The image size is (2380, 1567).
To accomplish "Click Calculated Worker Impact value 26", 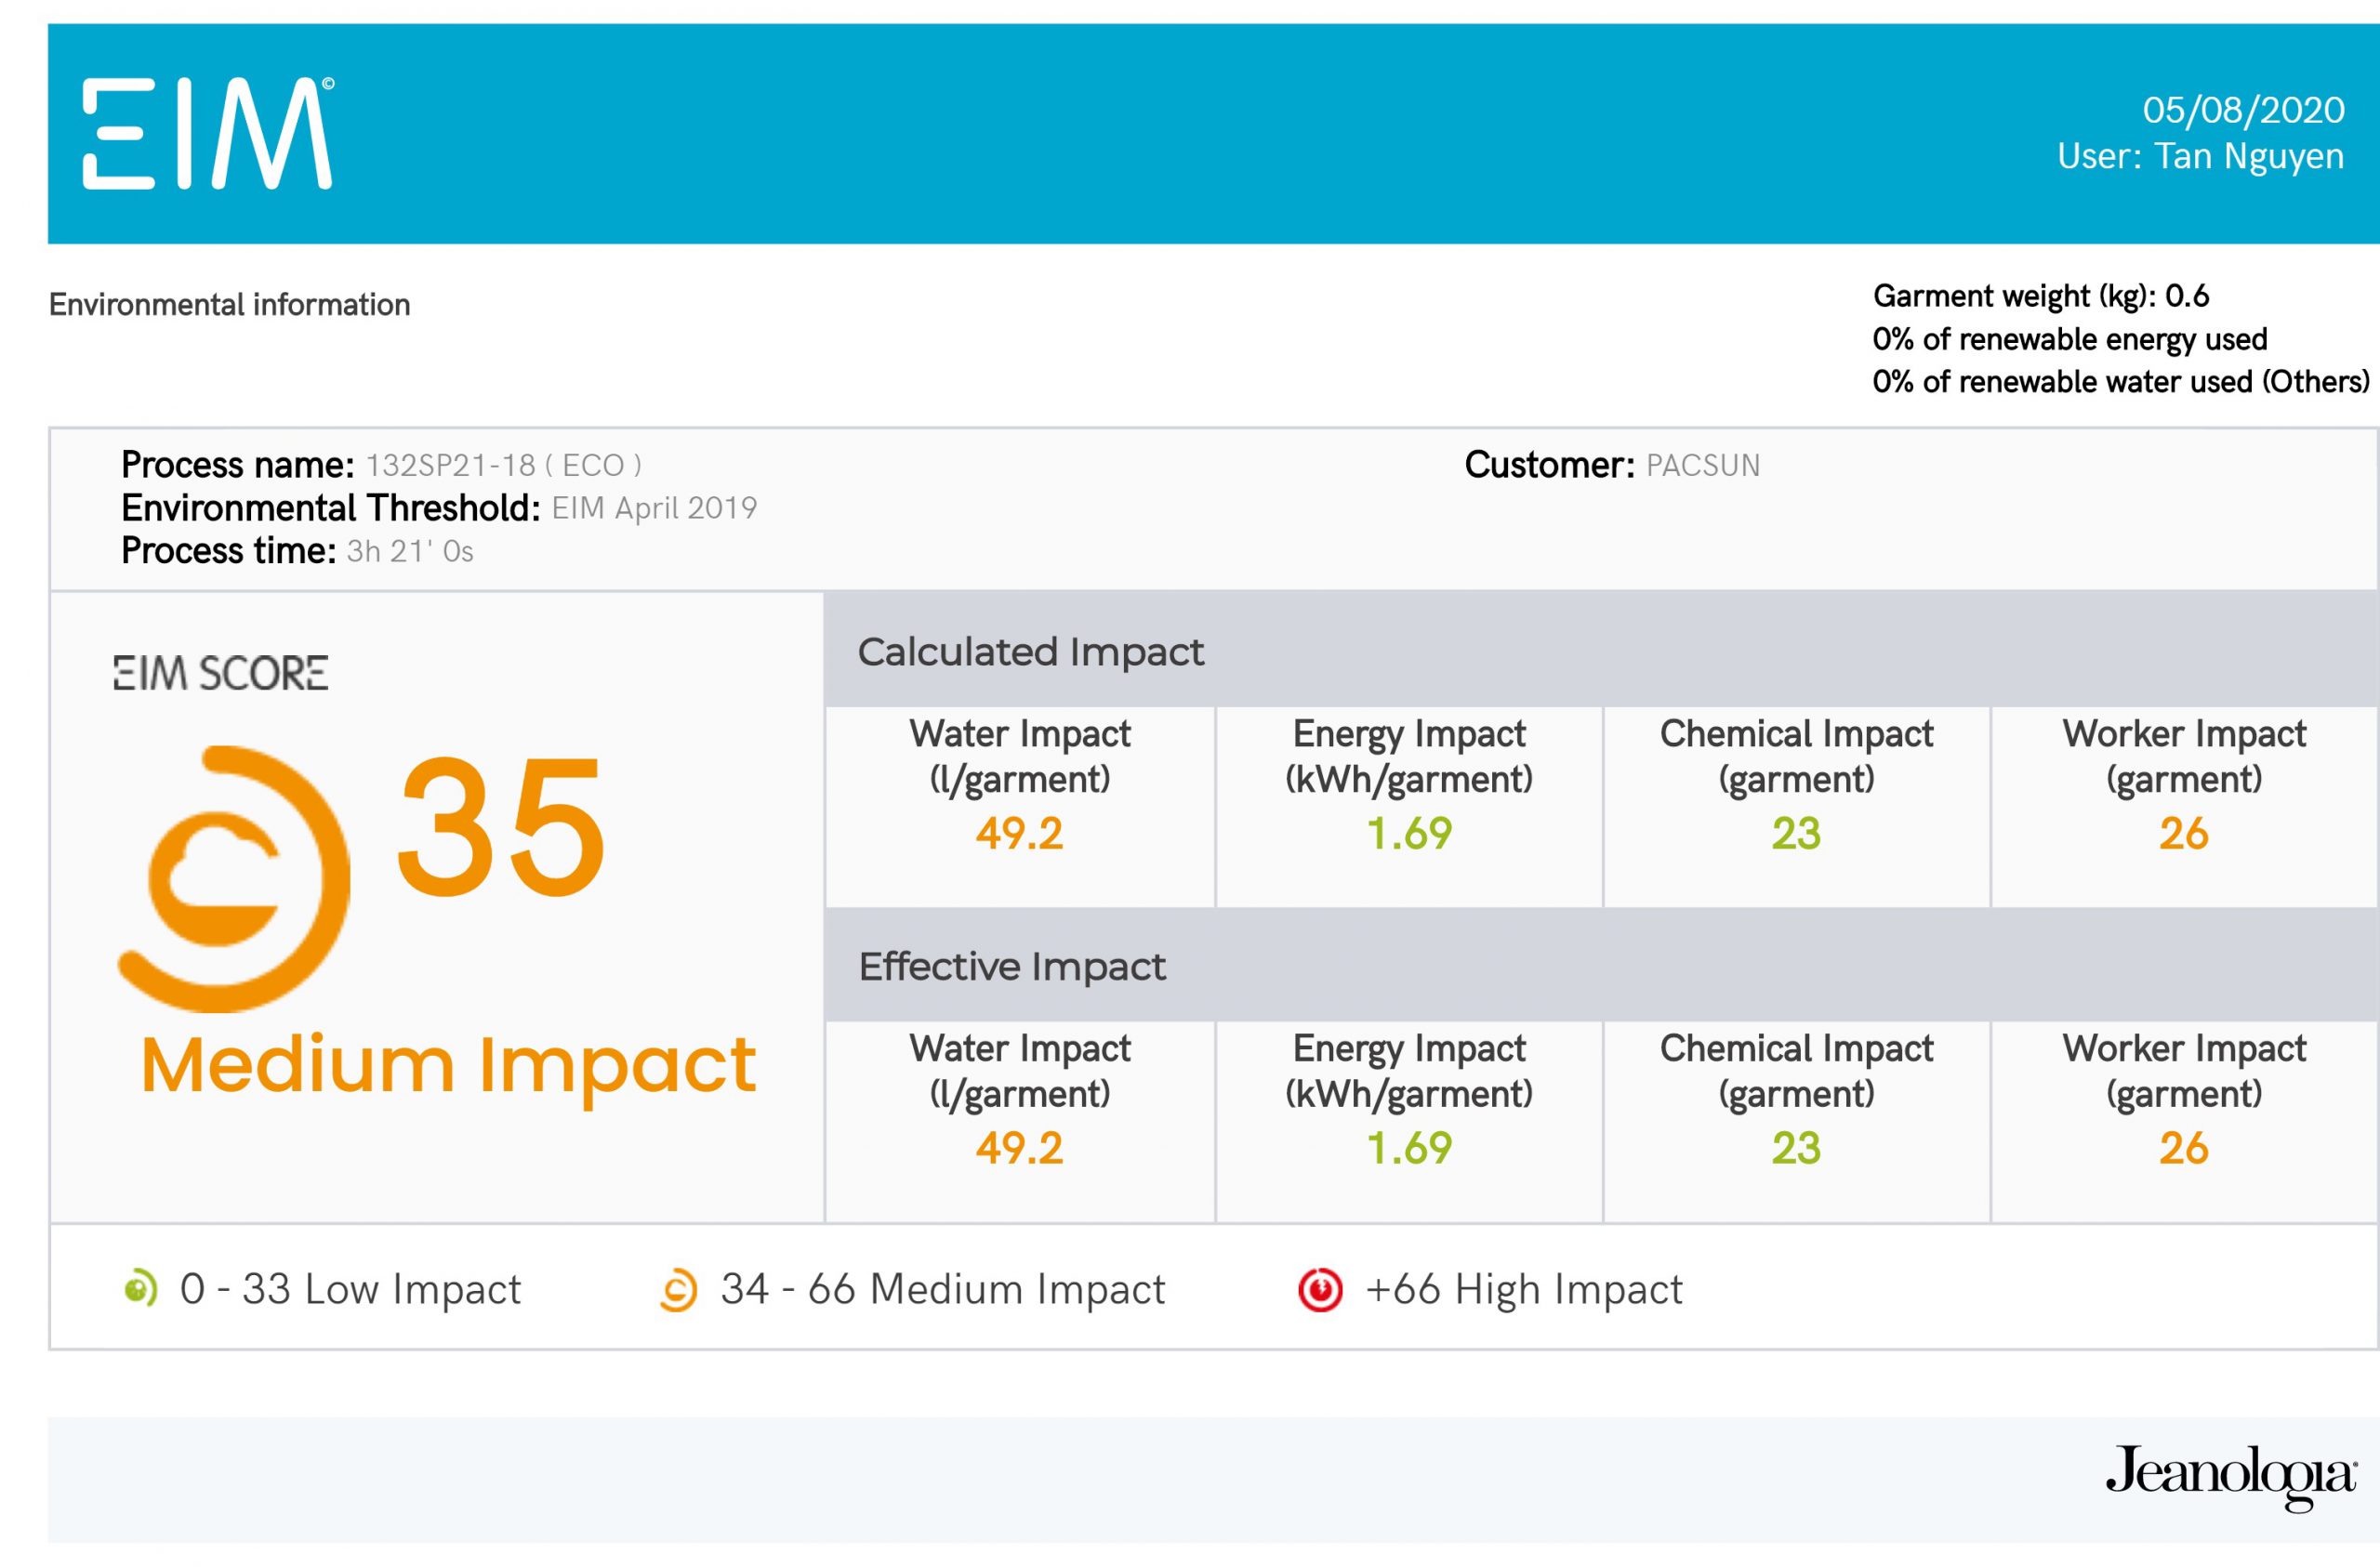I will pos(2184,834).
